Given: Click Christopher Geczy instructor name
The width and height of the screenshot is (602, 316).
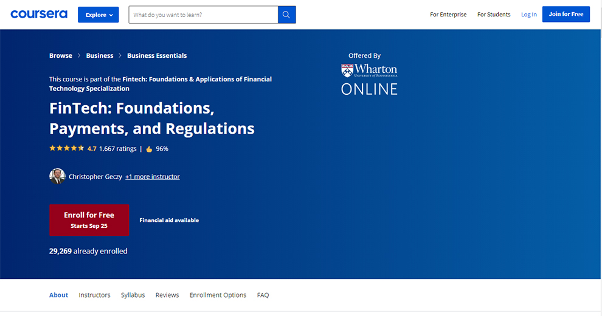Looking at the screenshot, I should (x=95, y=176).
